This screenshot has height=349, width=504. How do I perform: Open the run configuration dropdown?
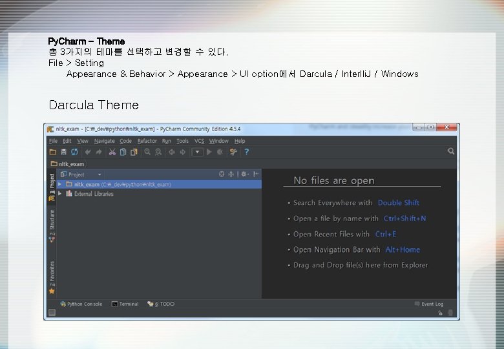(197, 152)
